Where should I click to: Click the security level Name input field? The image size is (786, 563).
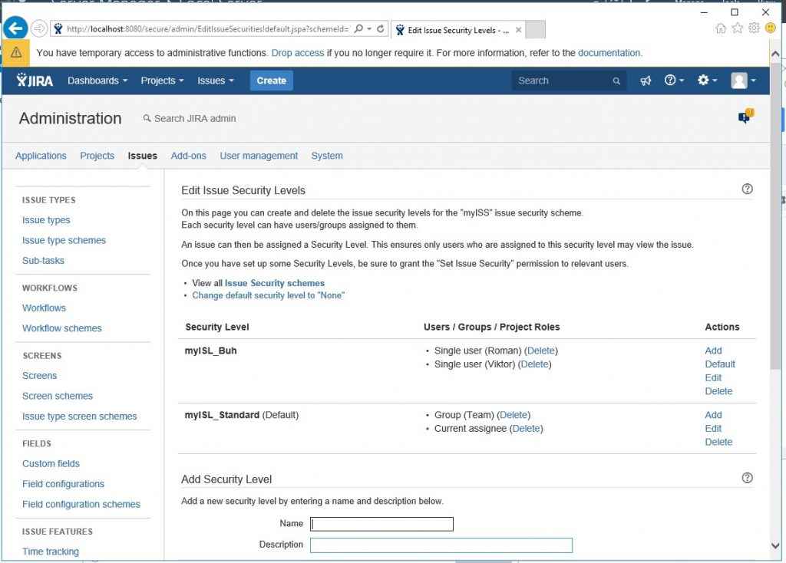[381, 524]
